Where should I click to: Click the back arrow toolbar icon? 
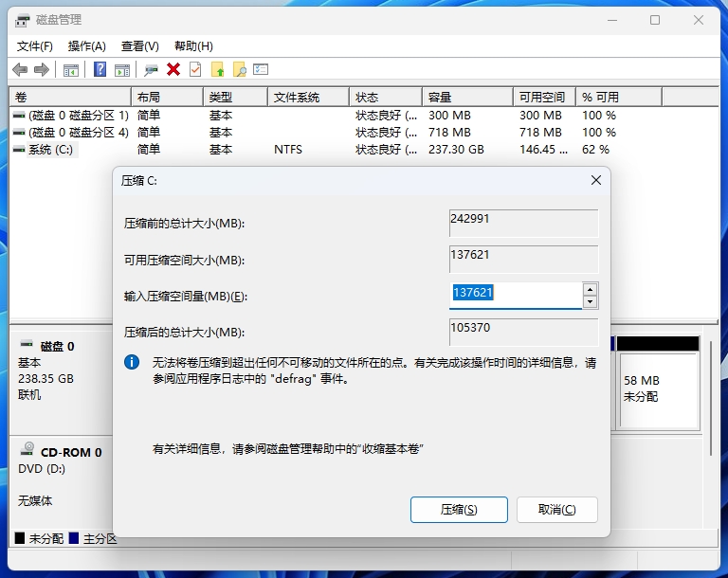pyautogui.click(x=20, y=69)
